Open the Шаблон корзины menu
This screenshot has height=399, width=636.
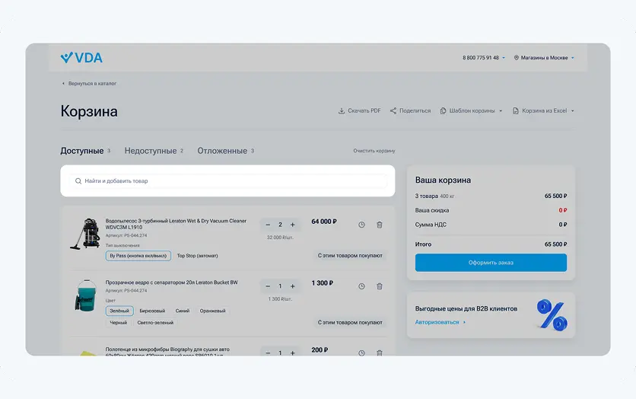(x=472, y=110)
